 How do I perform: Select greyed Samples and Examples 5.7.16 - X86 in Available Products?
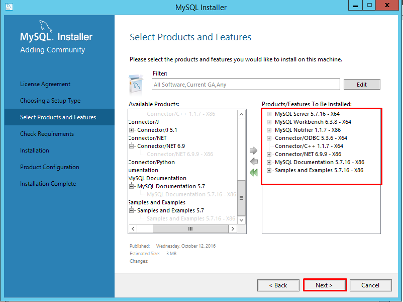[191, 218]
